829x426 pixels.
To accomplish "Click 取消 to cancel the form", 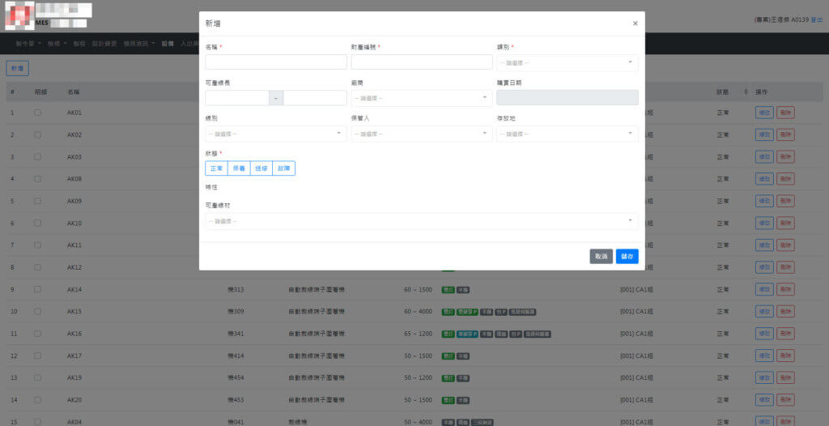I will click(x=601, y=256).
